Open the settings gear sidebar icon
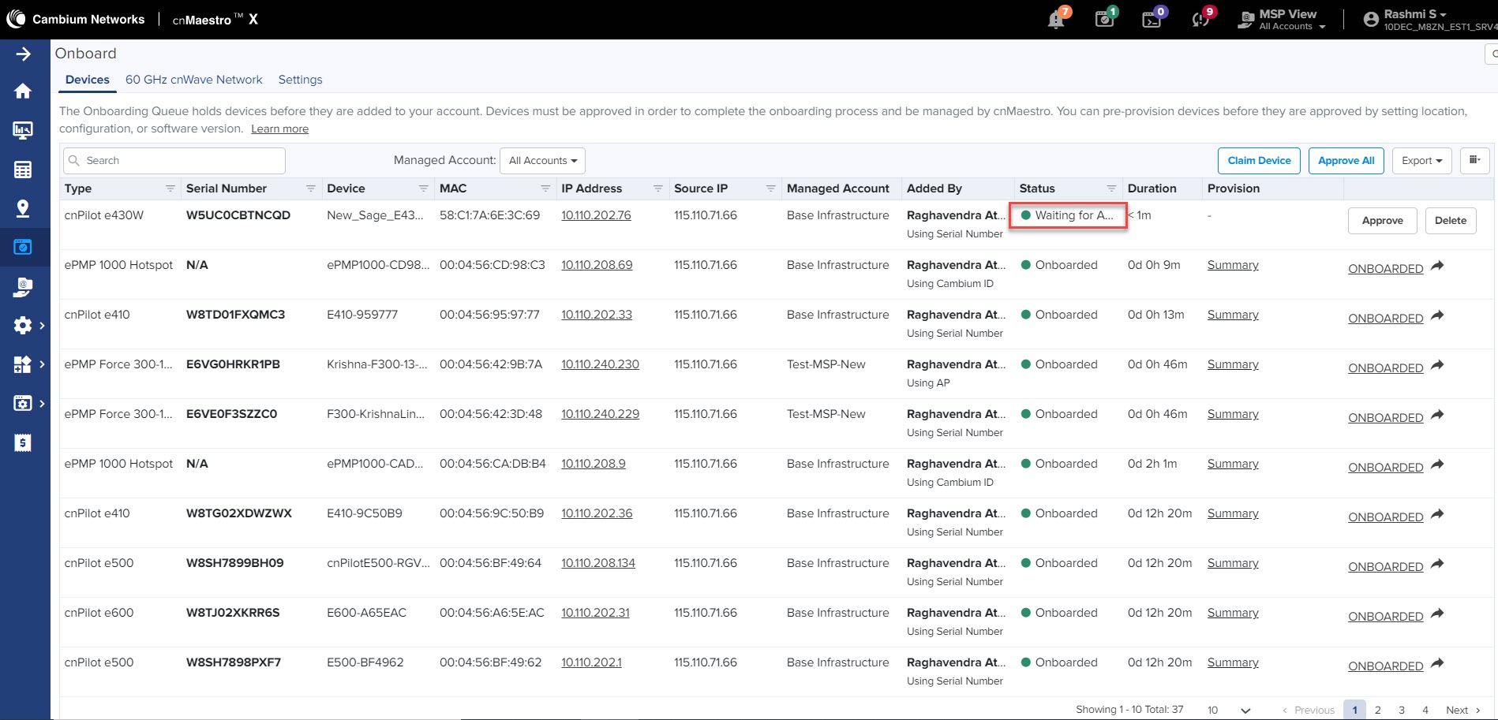1498x720 pixels. tap(23, 326)
